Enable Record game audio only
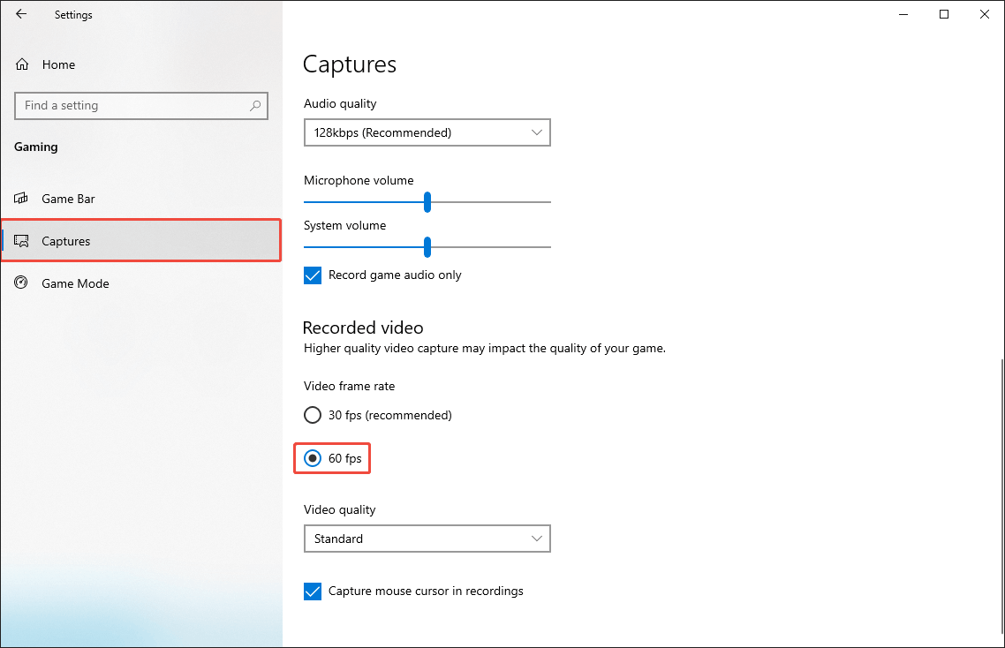The width and height of the screenshot is (1005, 648). [312, 275]
